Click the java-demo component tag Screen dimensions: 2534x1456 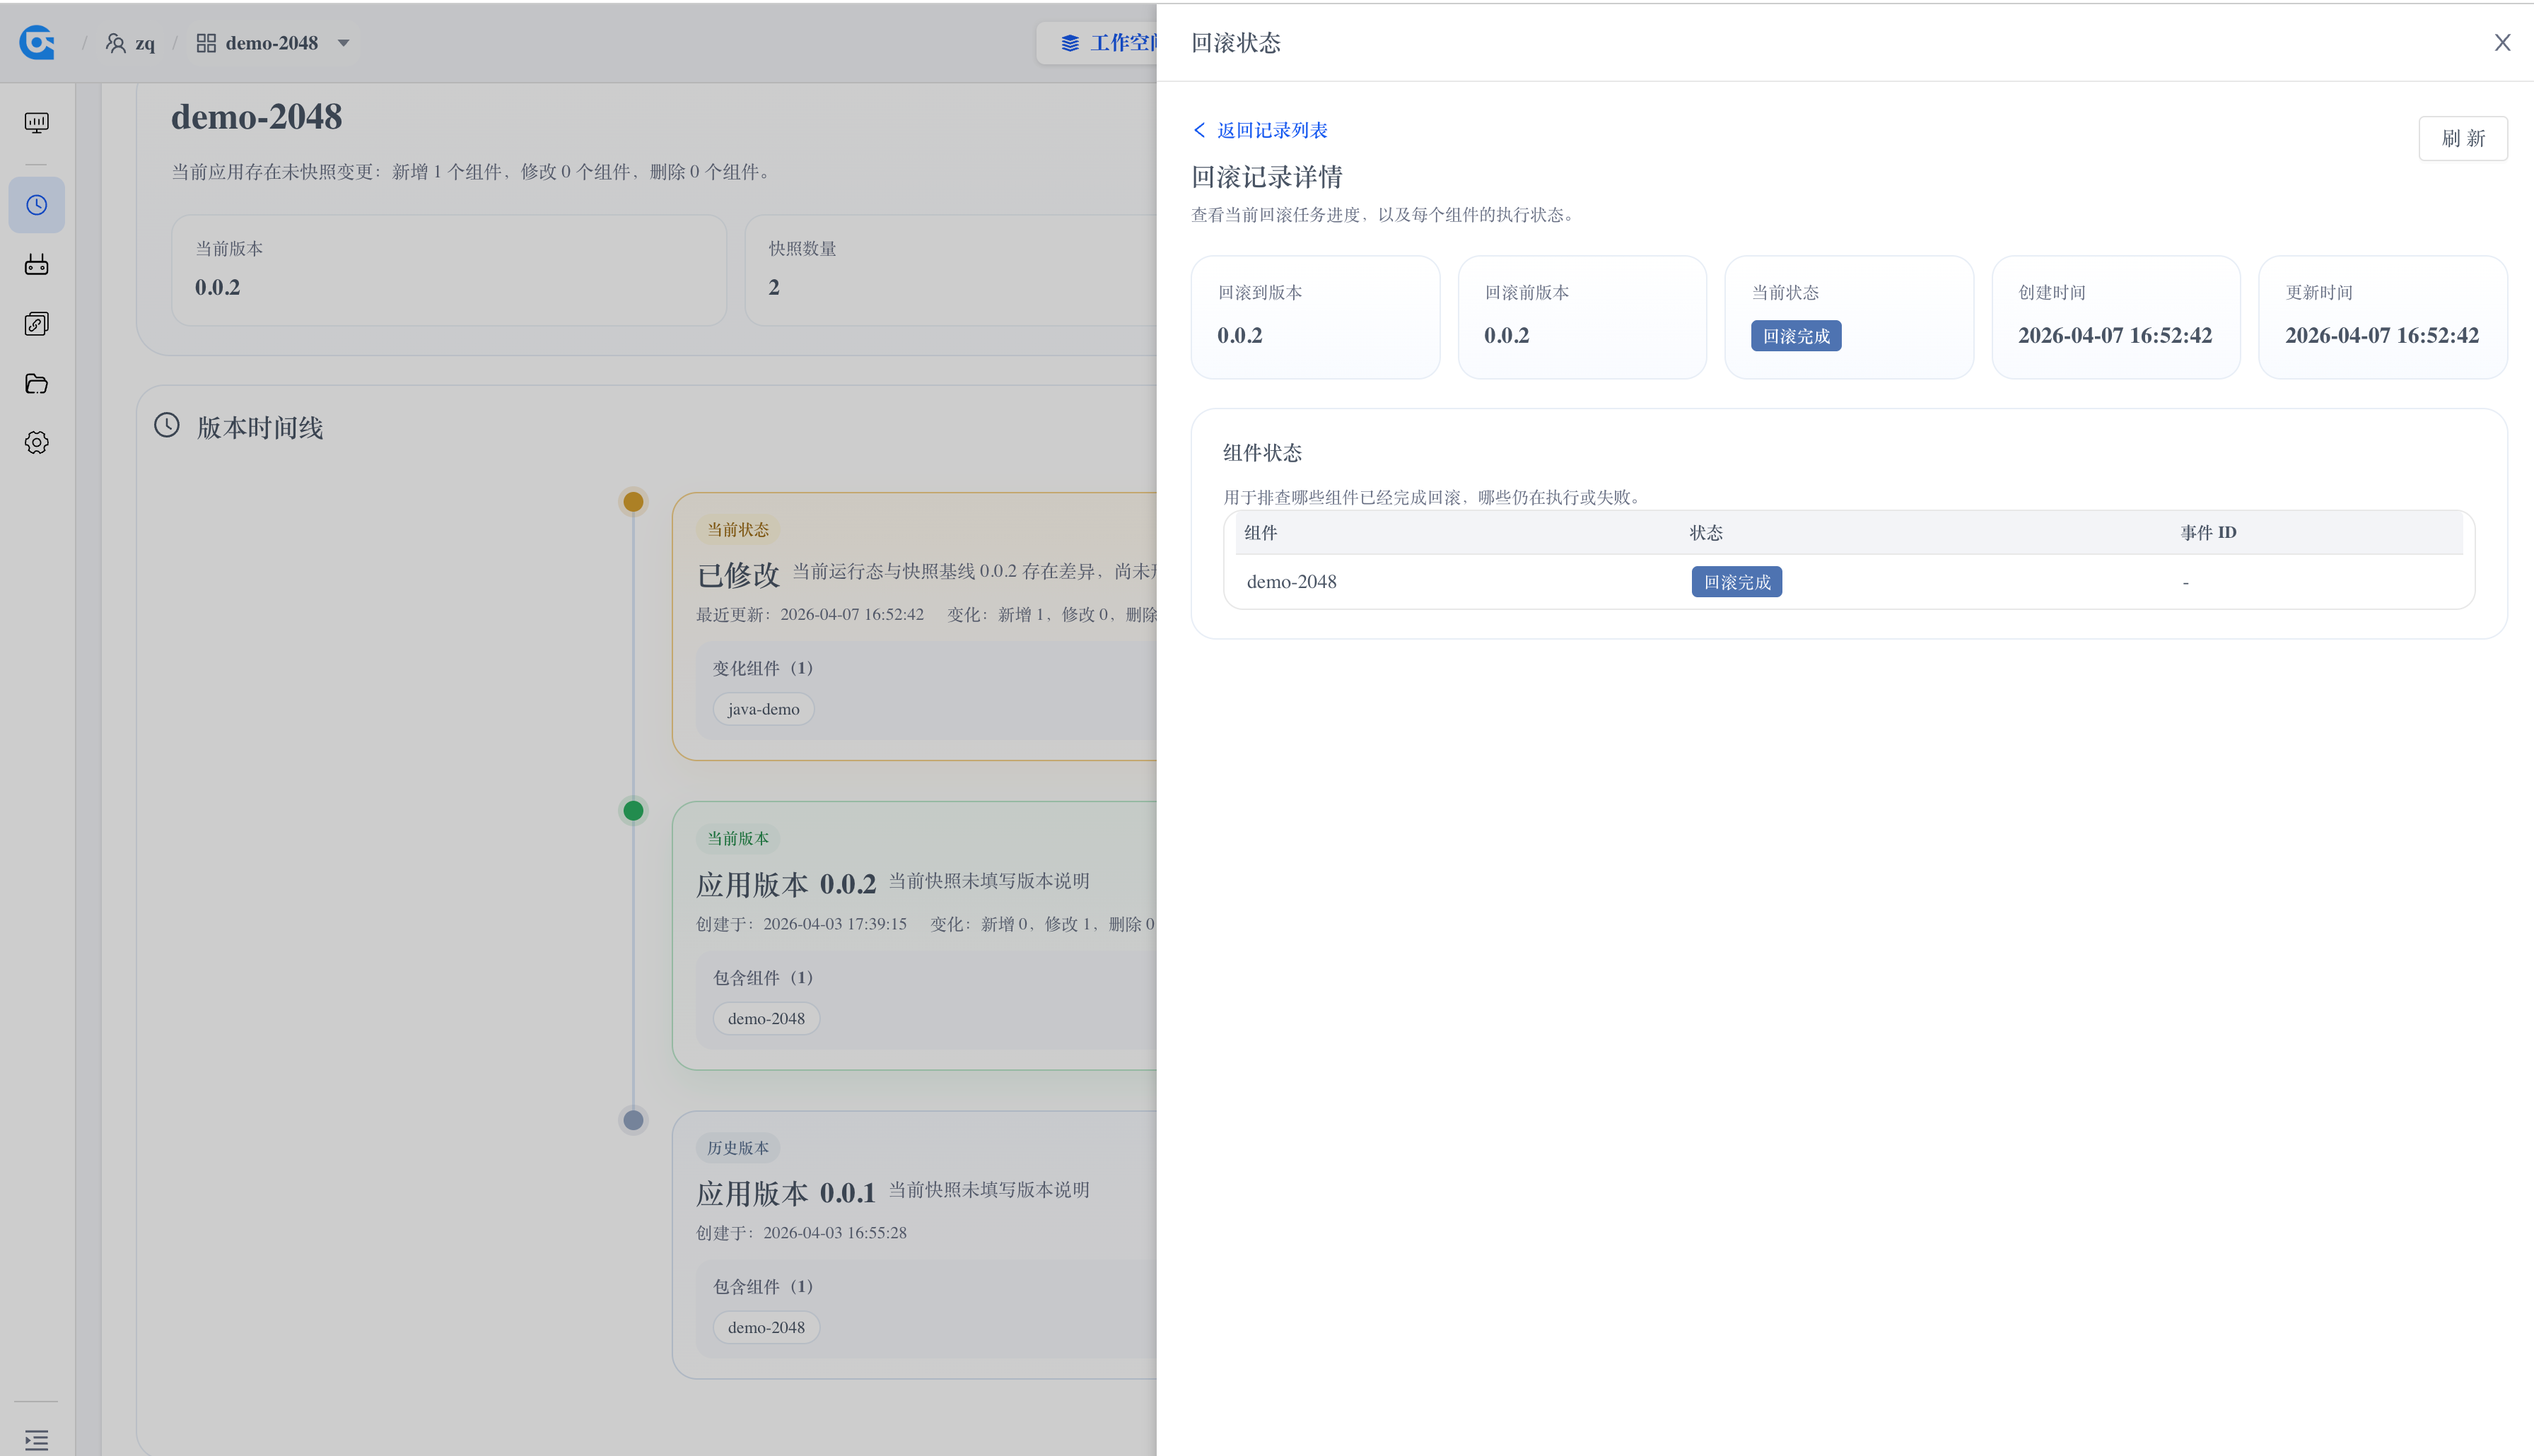[763, 709]
